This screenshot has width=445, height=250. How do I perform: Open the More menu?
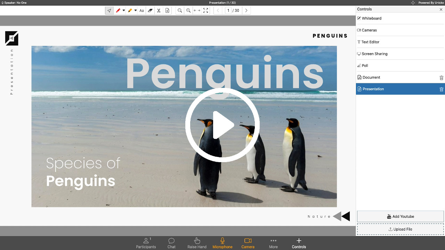pos(273,243)
